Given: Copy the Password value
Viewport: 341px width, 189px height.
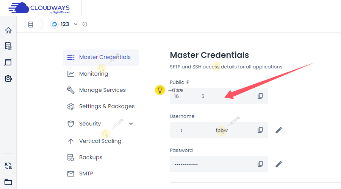Looking at the screenshot, I should 260,164.
